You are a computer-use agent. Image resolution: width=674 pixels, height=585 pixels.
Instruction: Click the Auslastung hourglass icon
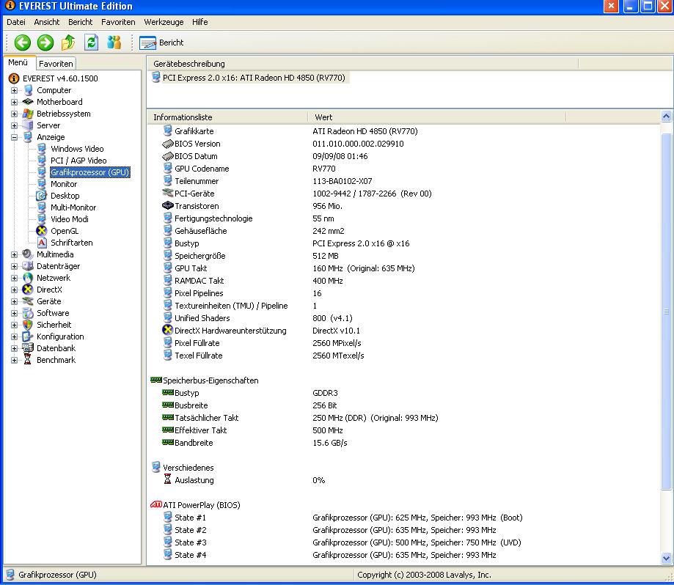pos(168,479)
